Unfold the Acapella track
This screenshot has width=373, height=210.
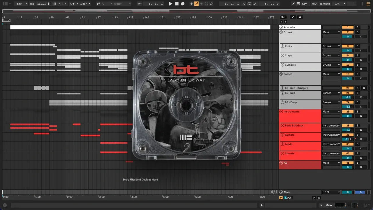[x=281, y=27]
